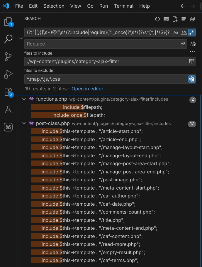Image resolution: width=202 pixels, height=267 pixels.
Task: Navigate back with the left arrow
Action: click(183, 6)
